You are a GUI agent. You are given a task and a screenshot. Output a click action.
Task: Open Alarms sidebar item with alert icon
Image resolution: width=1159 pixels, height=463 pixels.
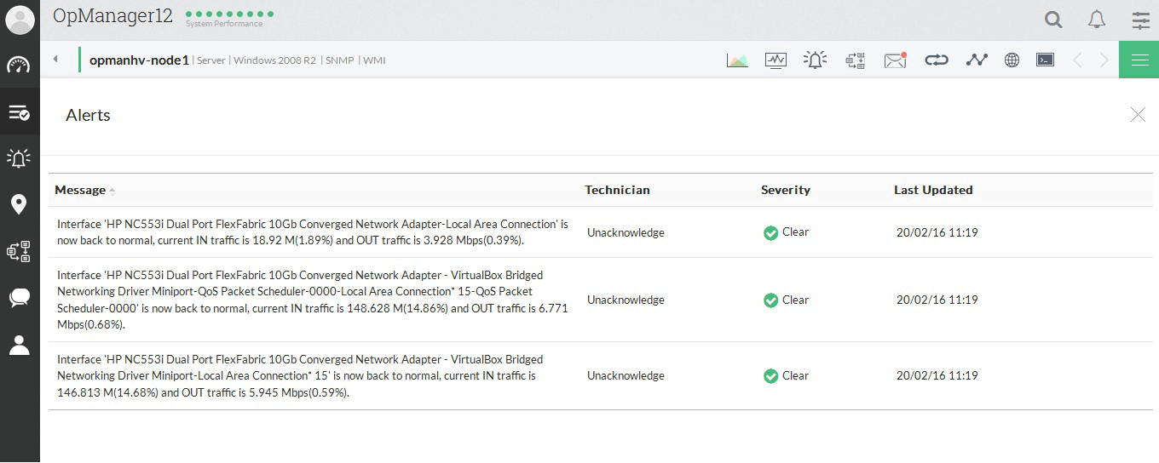coord(19,157)
